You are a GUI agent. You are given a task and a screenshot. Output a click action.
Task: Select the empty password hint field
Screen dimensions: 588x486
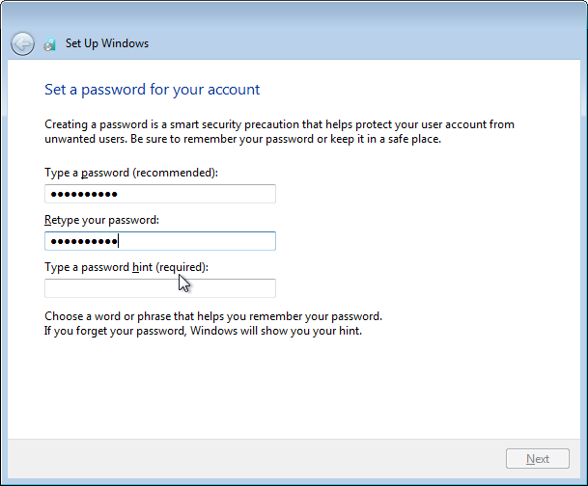pos(159,288)
